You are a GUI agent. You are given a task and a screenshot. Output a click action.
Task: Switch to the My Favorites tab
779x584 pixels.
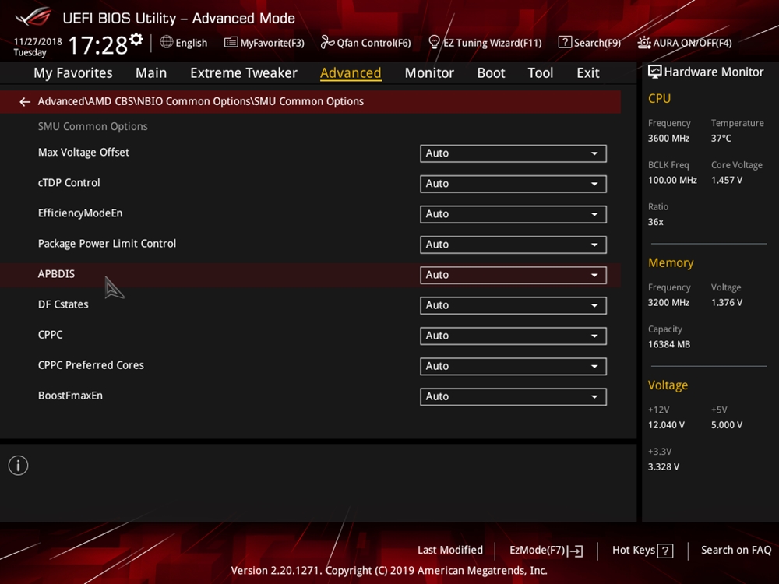point(73,73)
